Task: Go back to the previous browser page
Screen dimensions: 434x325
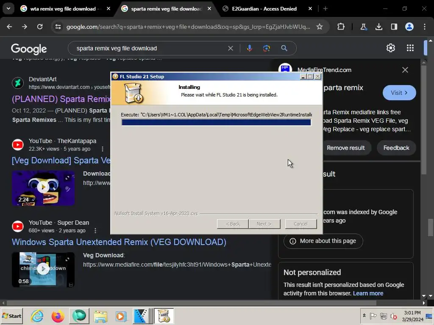Action: (x=9, y=27)
